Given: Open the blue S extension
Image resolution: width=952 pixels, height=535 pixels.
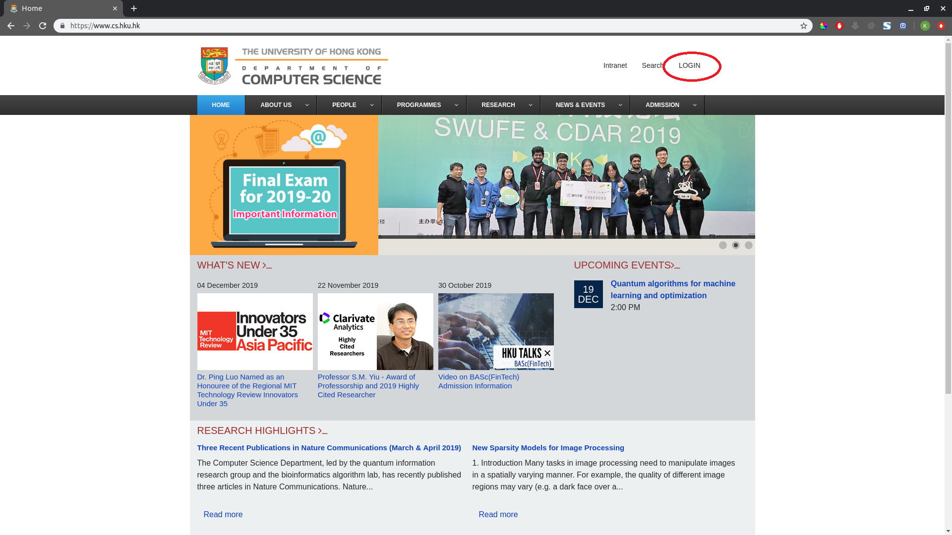Looking at the screenshot, I should (887, 26).
